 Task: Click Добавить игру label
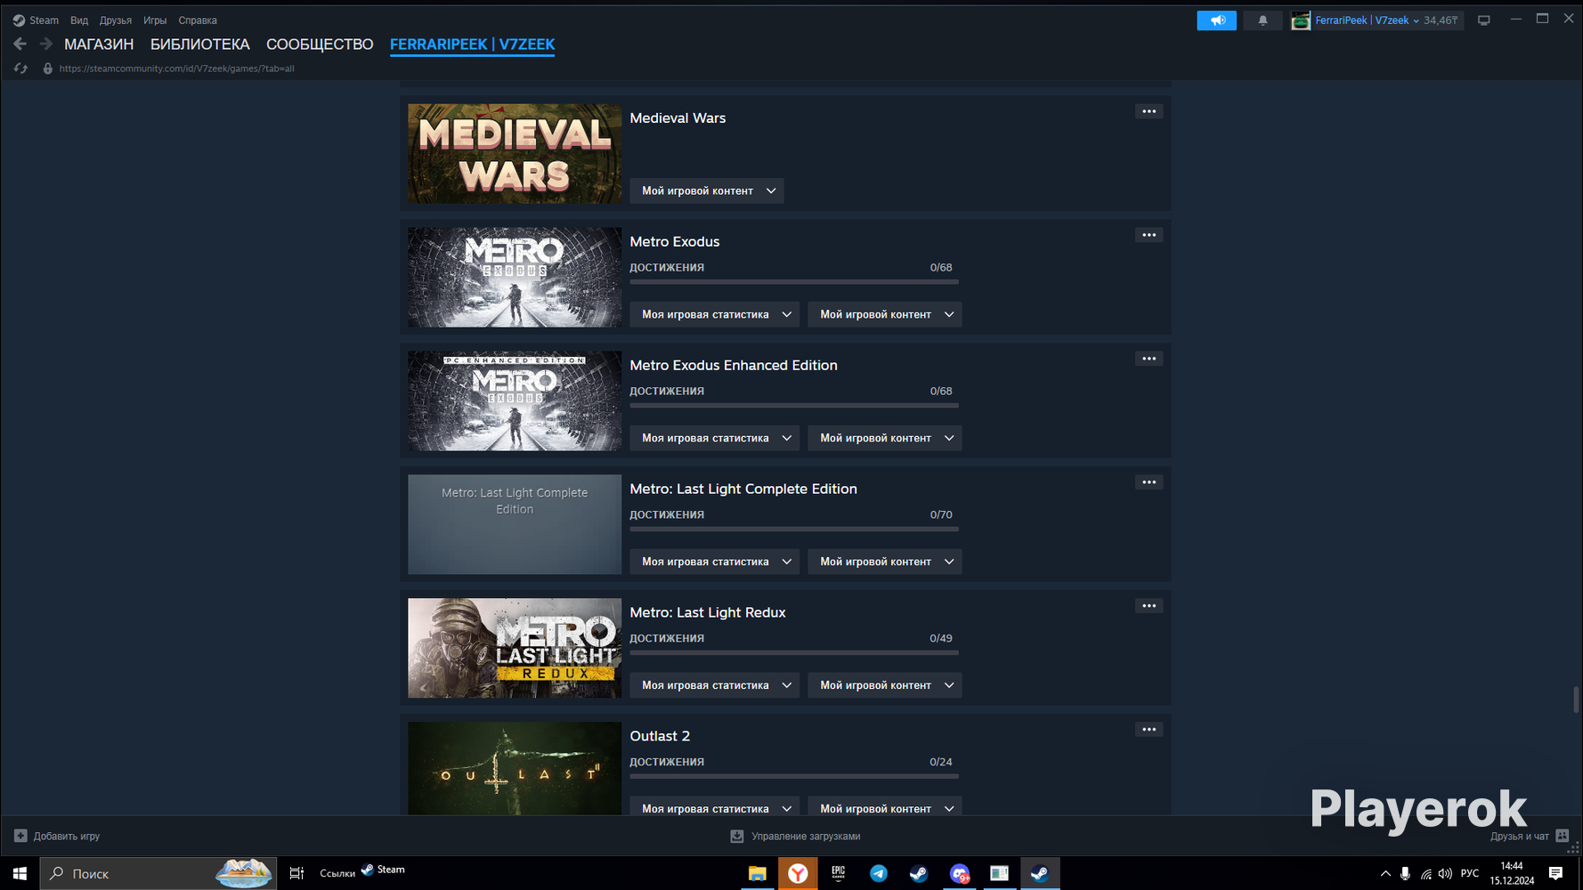67,837
